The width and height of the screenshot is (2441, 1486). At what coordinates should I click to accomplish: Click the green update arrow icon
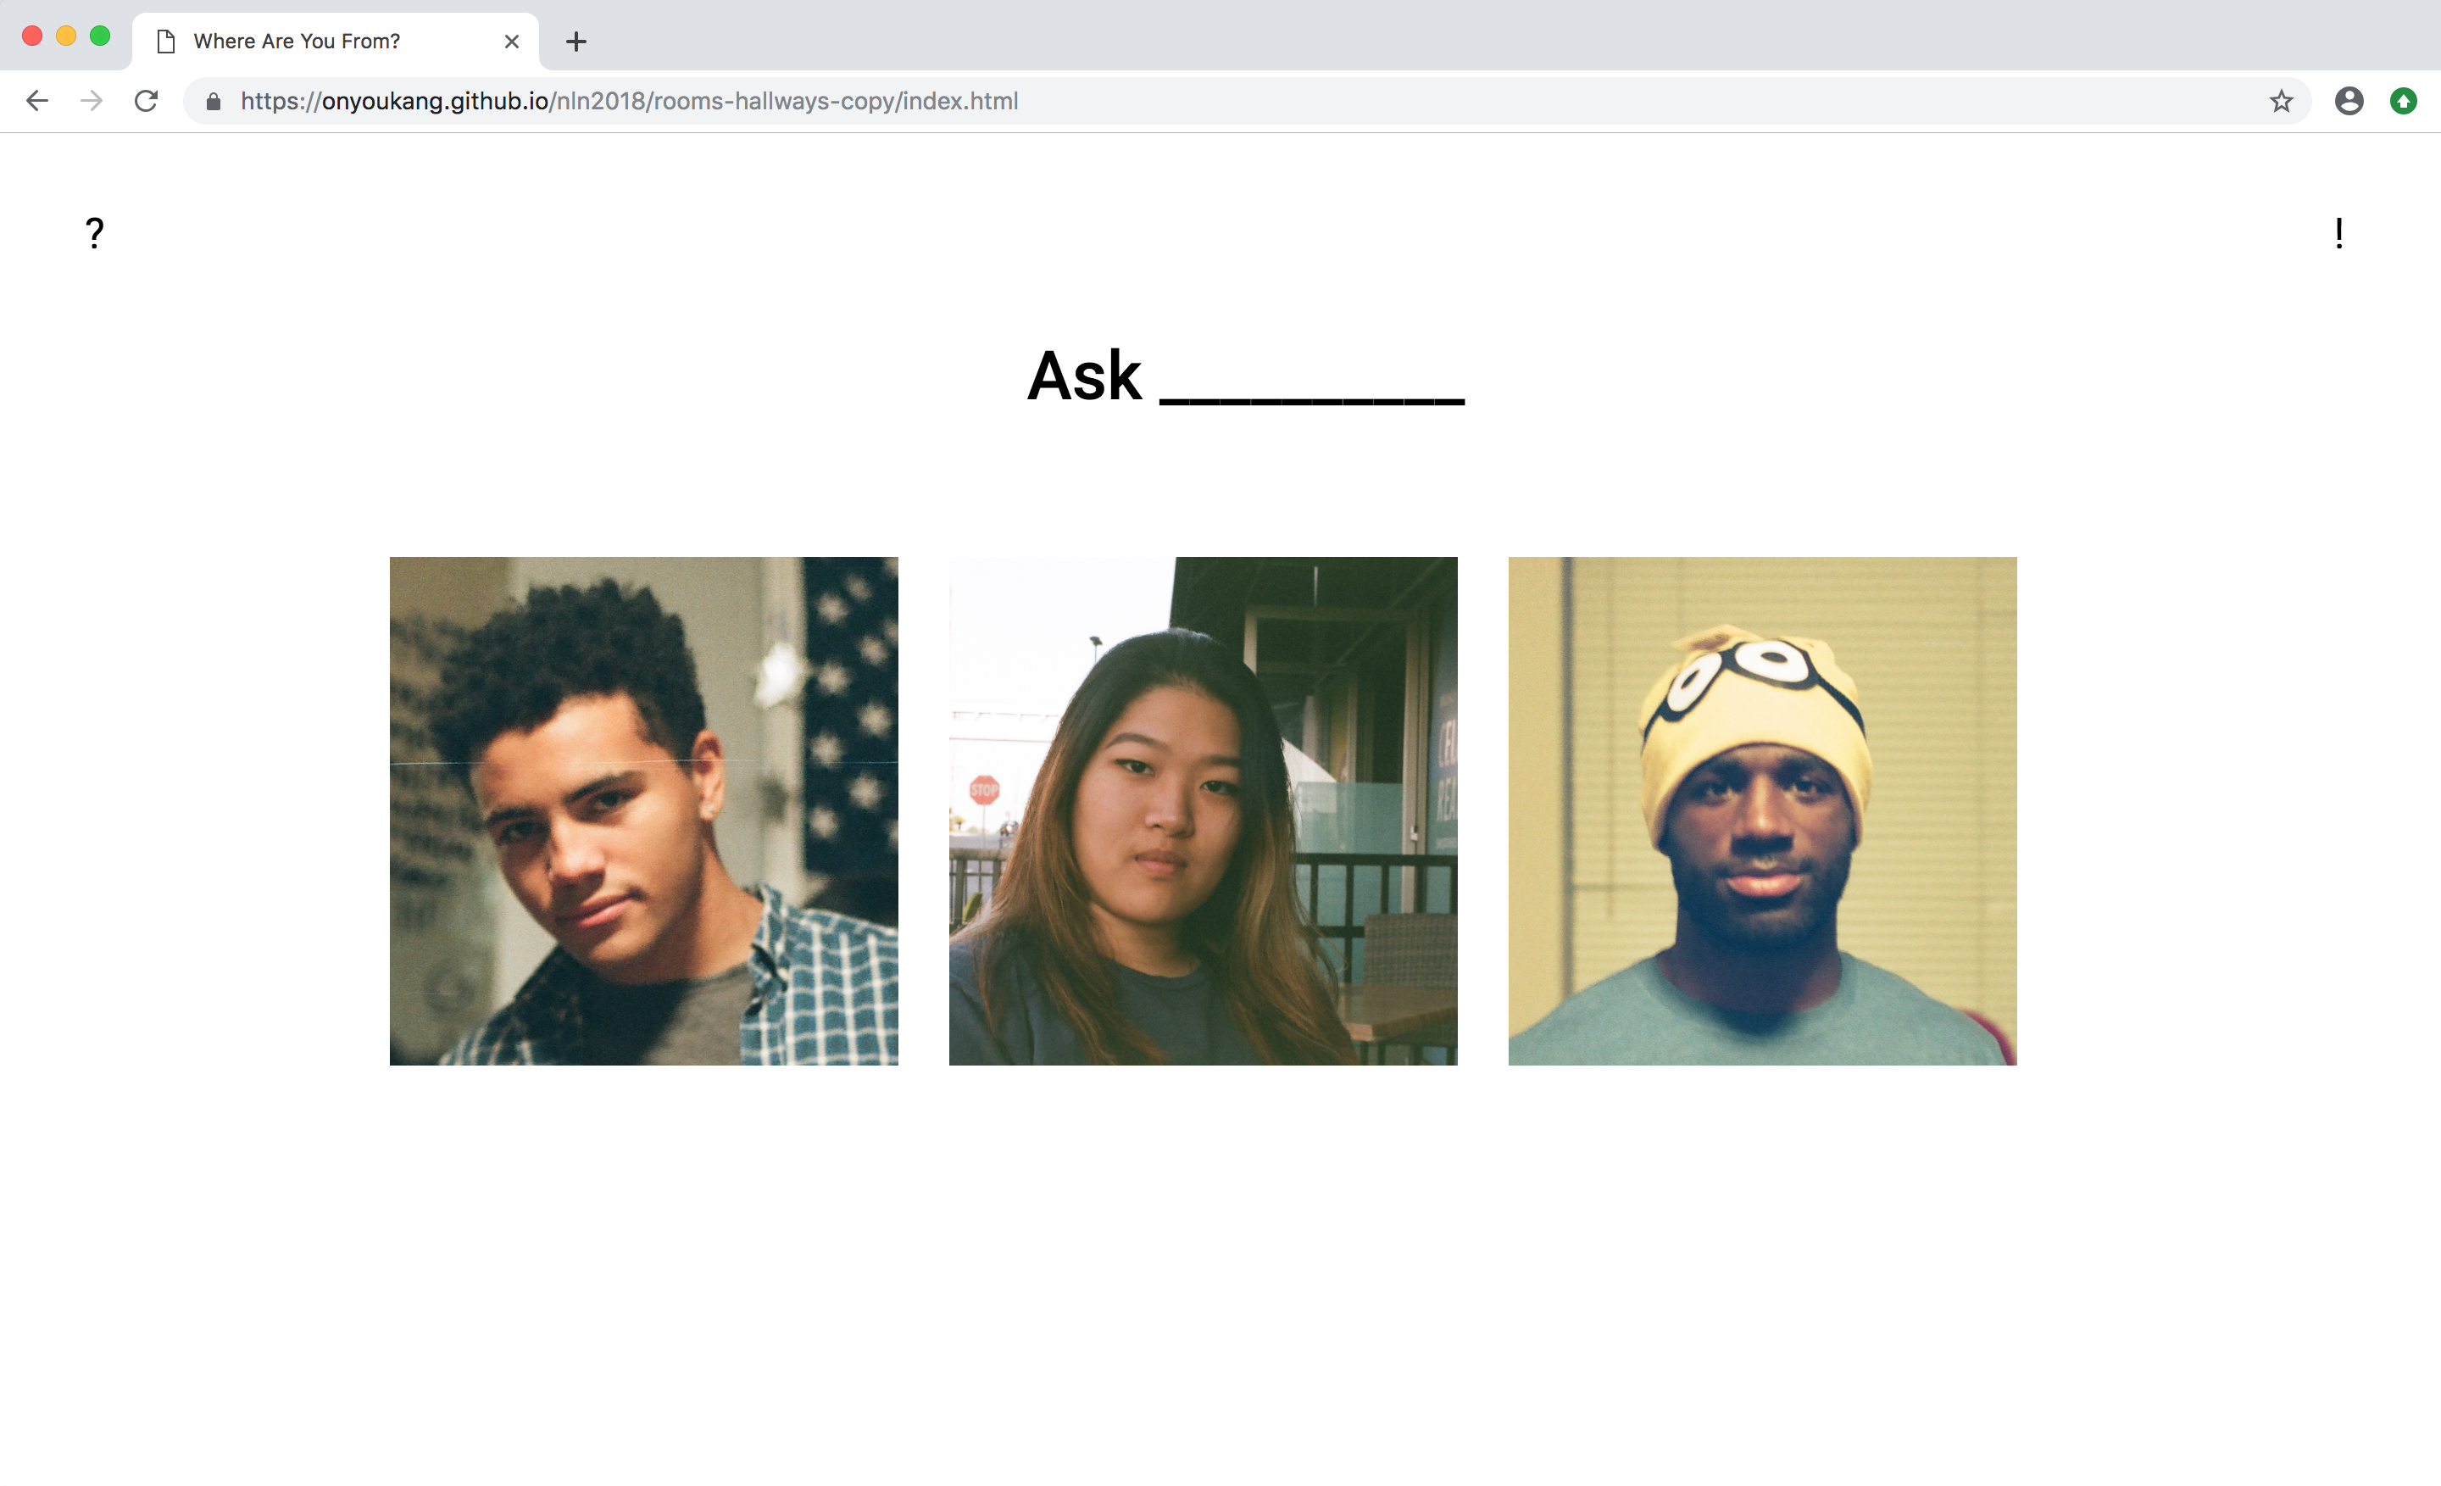2404,101
